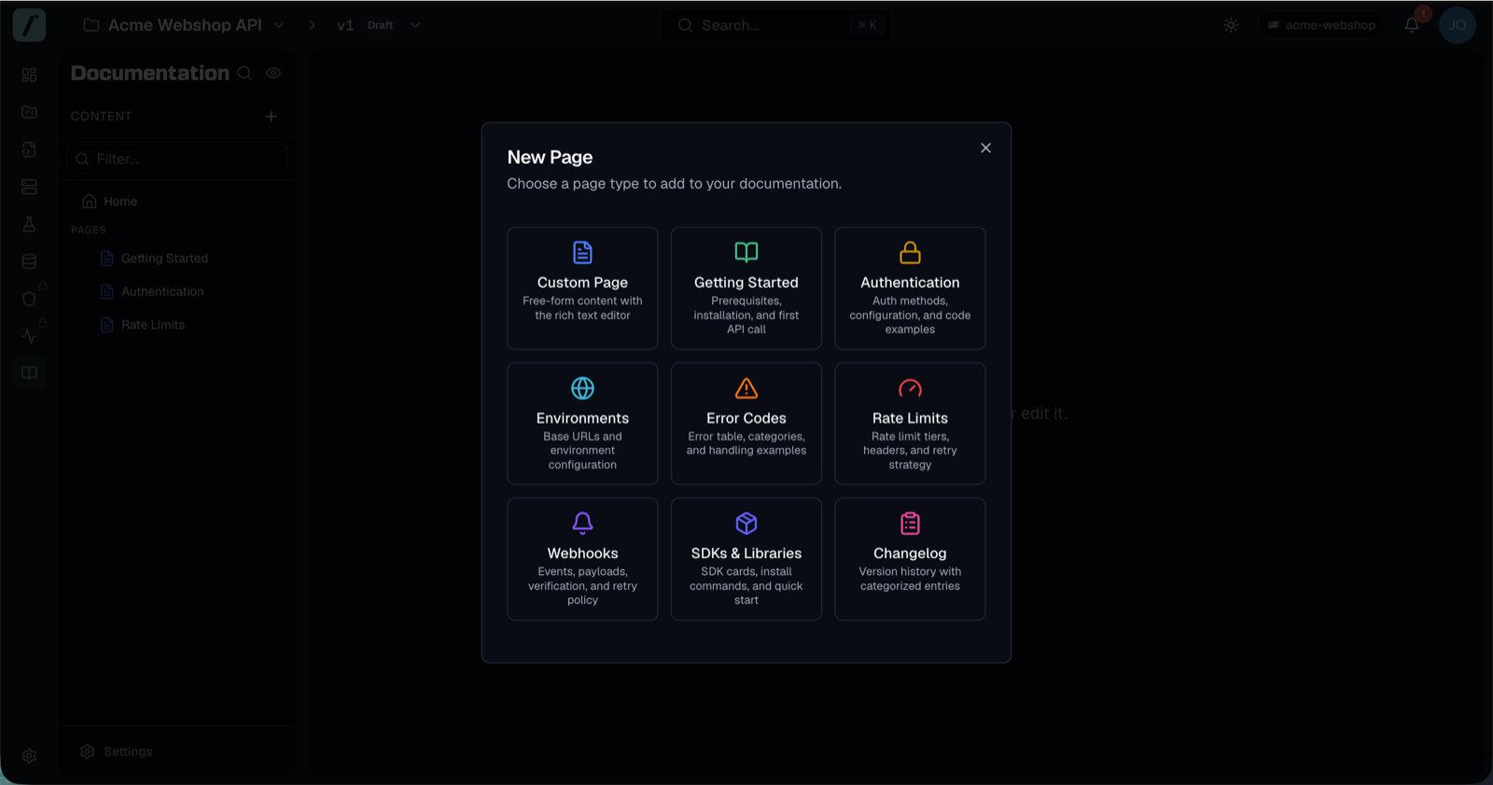The height and width of the screenshot is (785, 1493).
Task: Toggle documentation preview eye icon
Action: pyautogui.click(x=273, y=73)
